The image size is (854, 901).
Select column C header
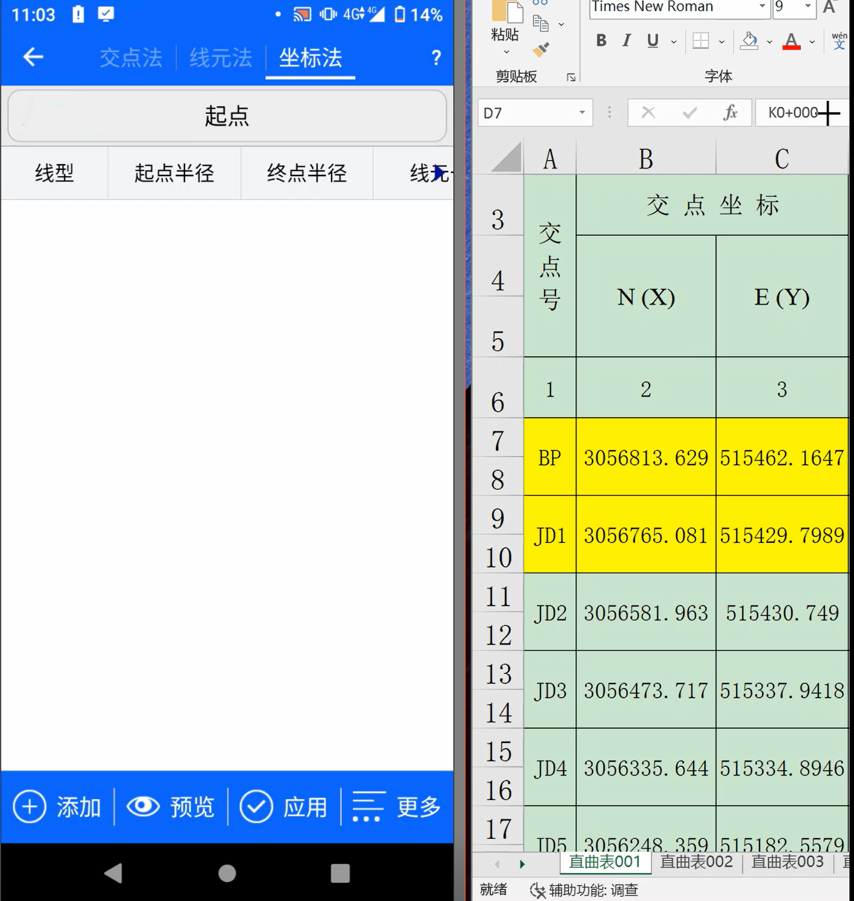tap(782, 159)
